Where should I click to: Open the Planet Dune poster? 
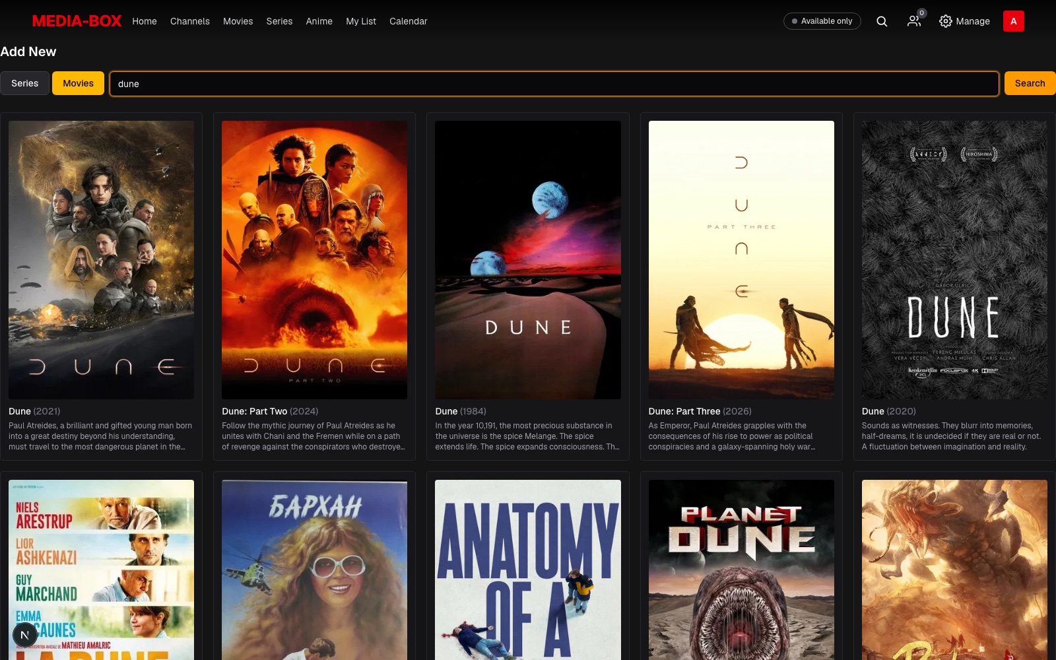click(741, 570)
